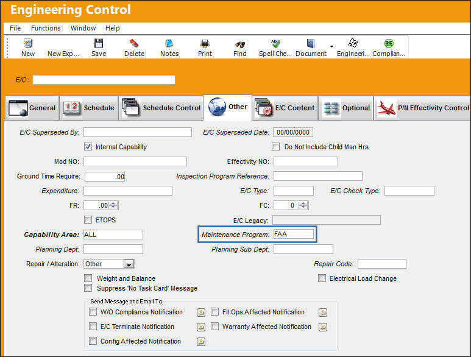Open the File menu
The image size is (471, 357).
coord(15,28)
